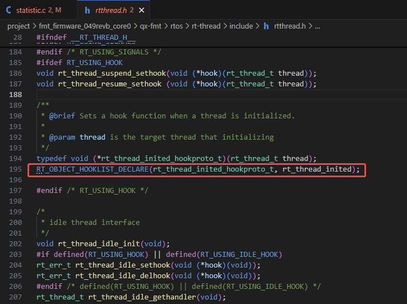Open the rt-thread breadcrumb folder
This screenshot has height=304, width=407.
(206, 26)
